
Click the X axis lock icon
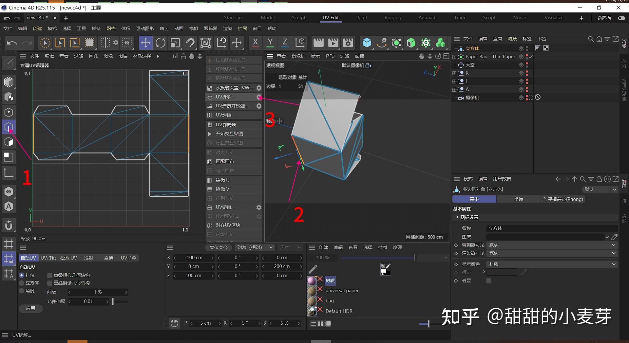(x=255, y=43)
